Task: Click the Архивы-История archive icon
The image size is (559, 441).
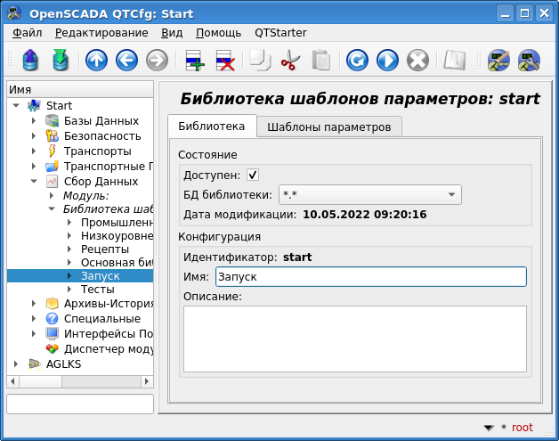Action: tap(52, 303)
